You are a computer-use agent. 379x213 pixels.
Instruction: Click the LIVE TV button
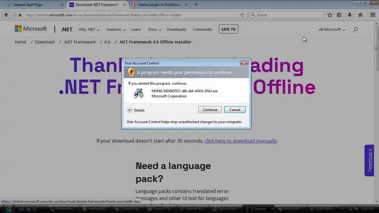click(x=229, y=29)
